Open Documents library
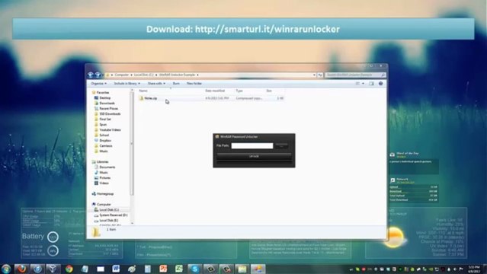The height and width of the screenshot is (274, 487). 107,167
